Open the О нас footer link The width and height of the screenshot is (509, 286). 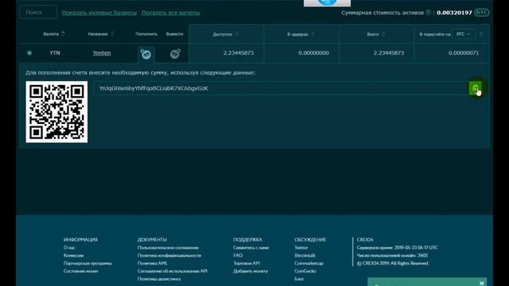(69, 248)
